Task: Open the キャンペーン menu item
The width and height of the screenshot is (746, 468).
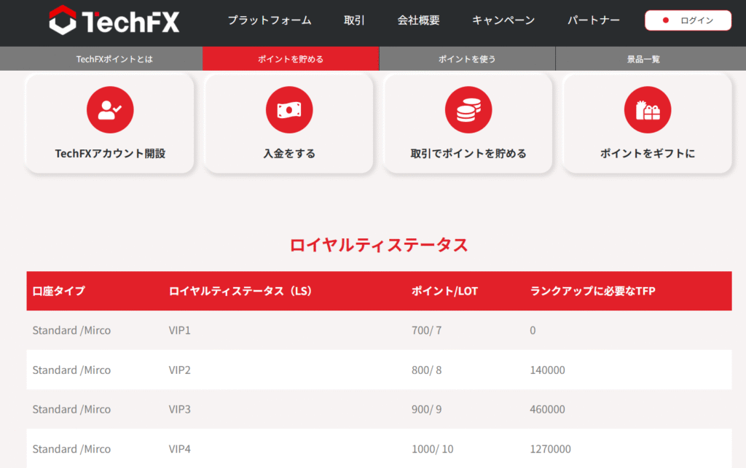Action: click(x=503, y=20)
